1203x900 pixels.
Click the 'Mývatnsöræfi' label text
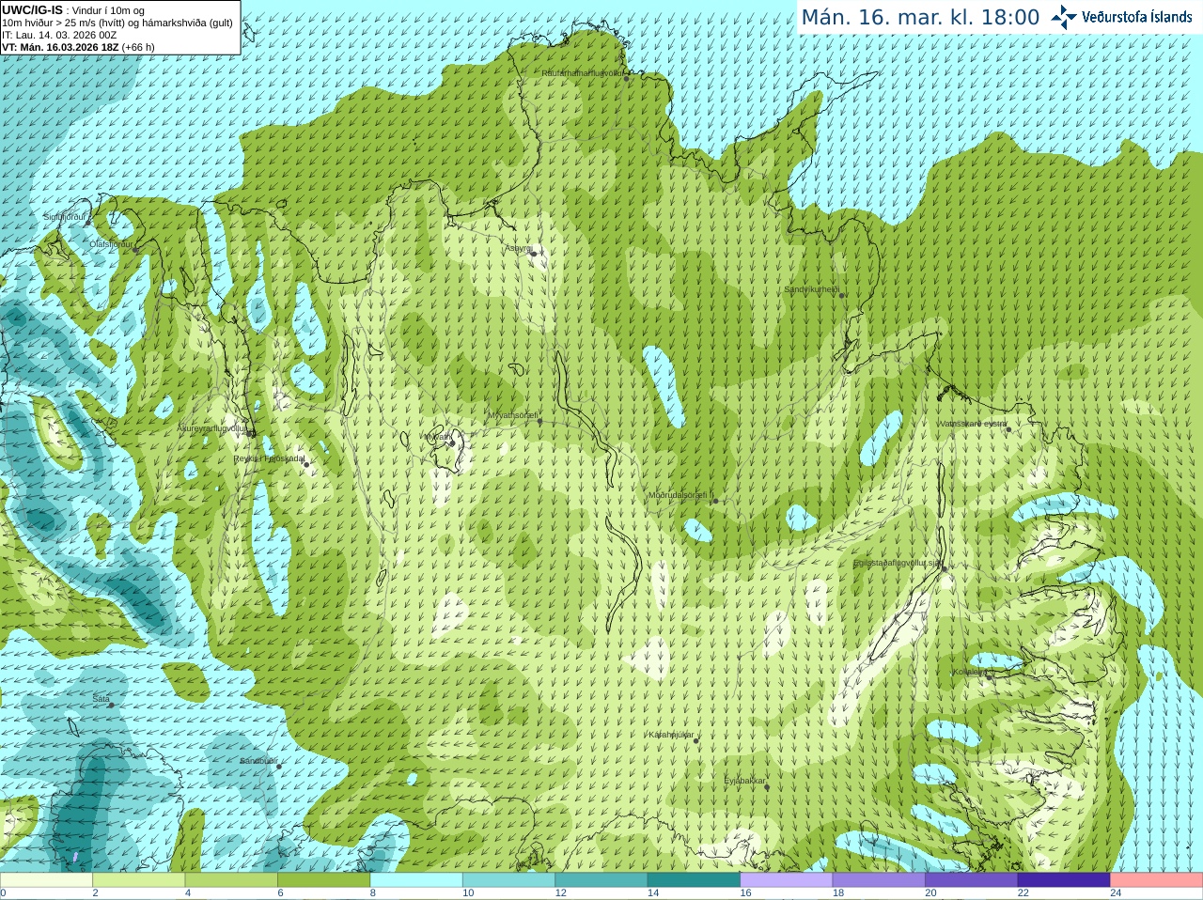[512, 415]
